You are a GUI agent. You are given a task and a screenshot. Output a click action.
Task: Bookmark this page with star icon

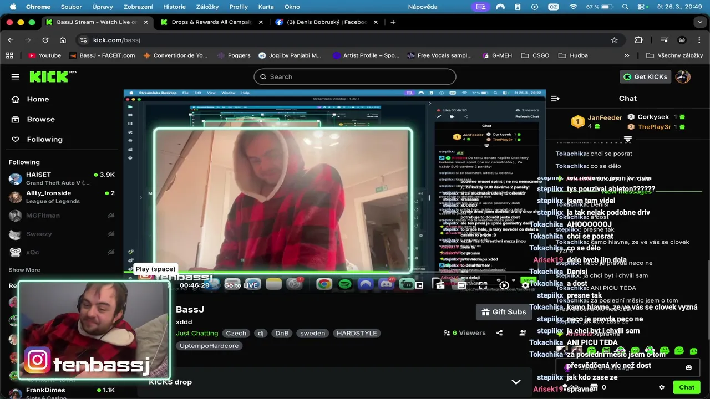tap(614, 40)
